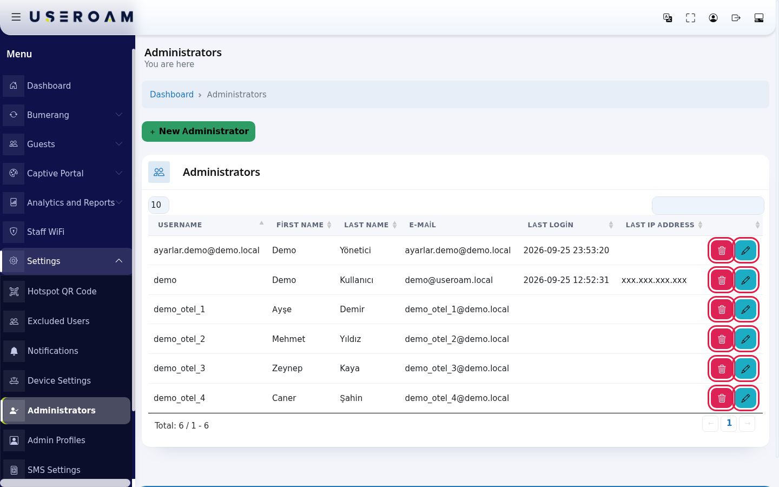Go to pagination page 1
The image size is (779, 487).
729,423
